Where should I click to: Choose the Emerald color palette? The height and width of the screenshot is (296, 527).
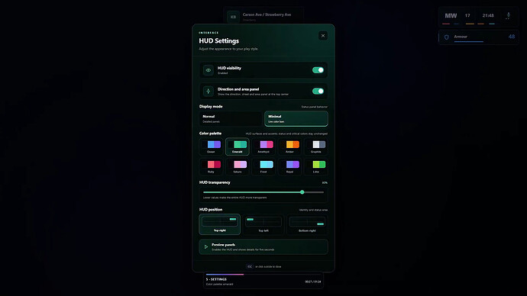coord(237,146)
